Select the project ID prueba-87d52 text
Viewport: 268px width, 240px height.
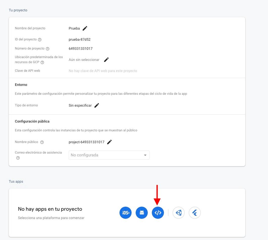pos(80,39)
